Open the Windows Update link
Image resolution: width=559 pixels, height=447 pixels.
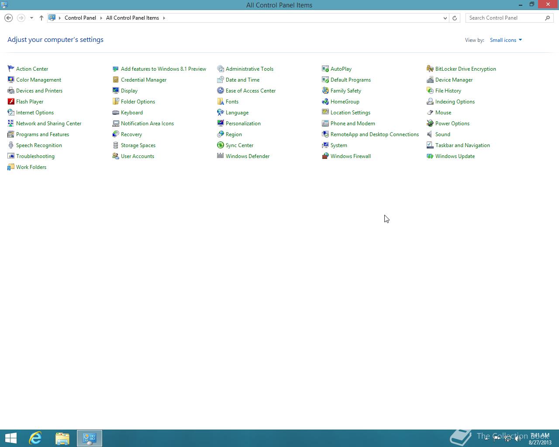(x=455, y=156)
